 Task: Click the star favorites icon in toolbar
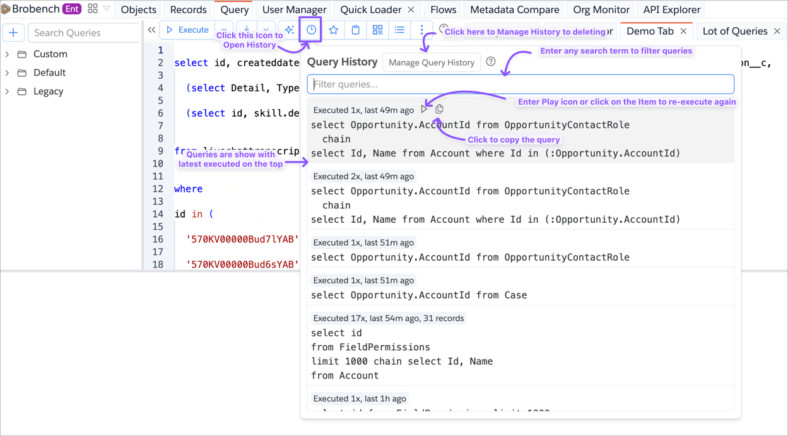click(334, 30)
